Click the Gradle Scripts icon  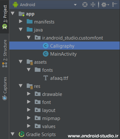click(x=22, y=134)
